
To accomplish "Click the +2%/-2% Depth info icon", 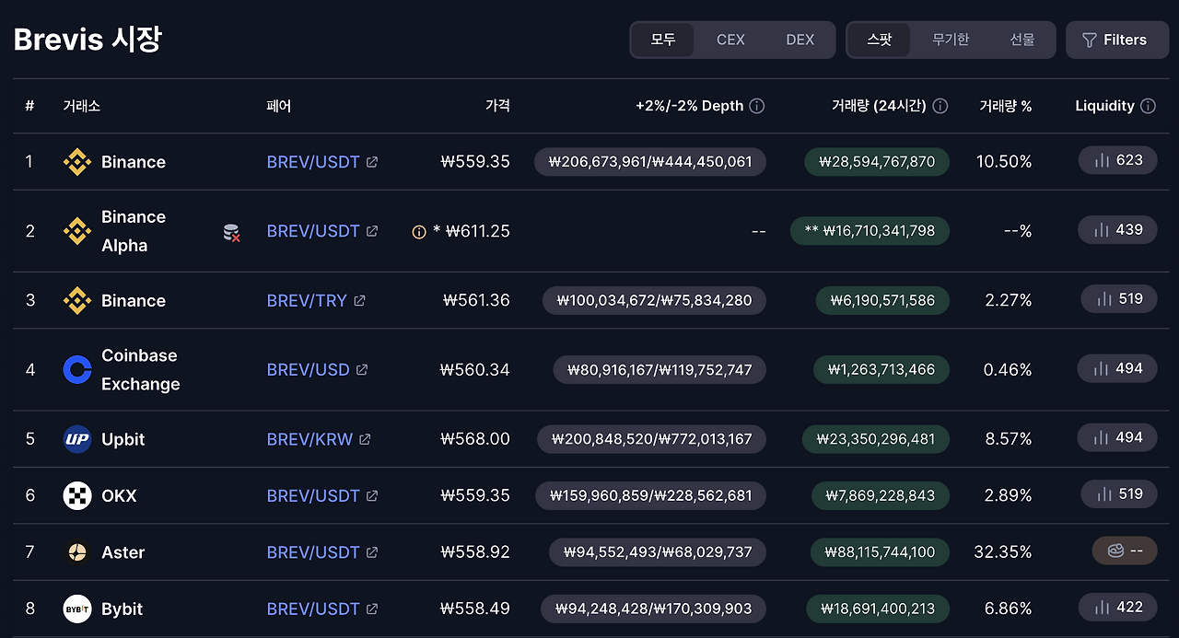I will click(757, 106).
